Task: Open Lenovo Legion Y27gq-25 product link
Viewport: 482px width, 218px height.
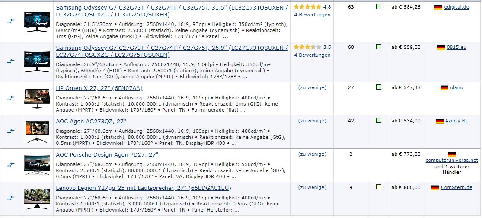Action: [143, 188]
